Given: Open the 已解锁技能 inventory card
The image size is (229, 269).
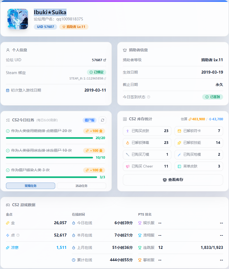Looking at the screenshot, I should tap(199, 143).
